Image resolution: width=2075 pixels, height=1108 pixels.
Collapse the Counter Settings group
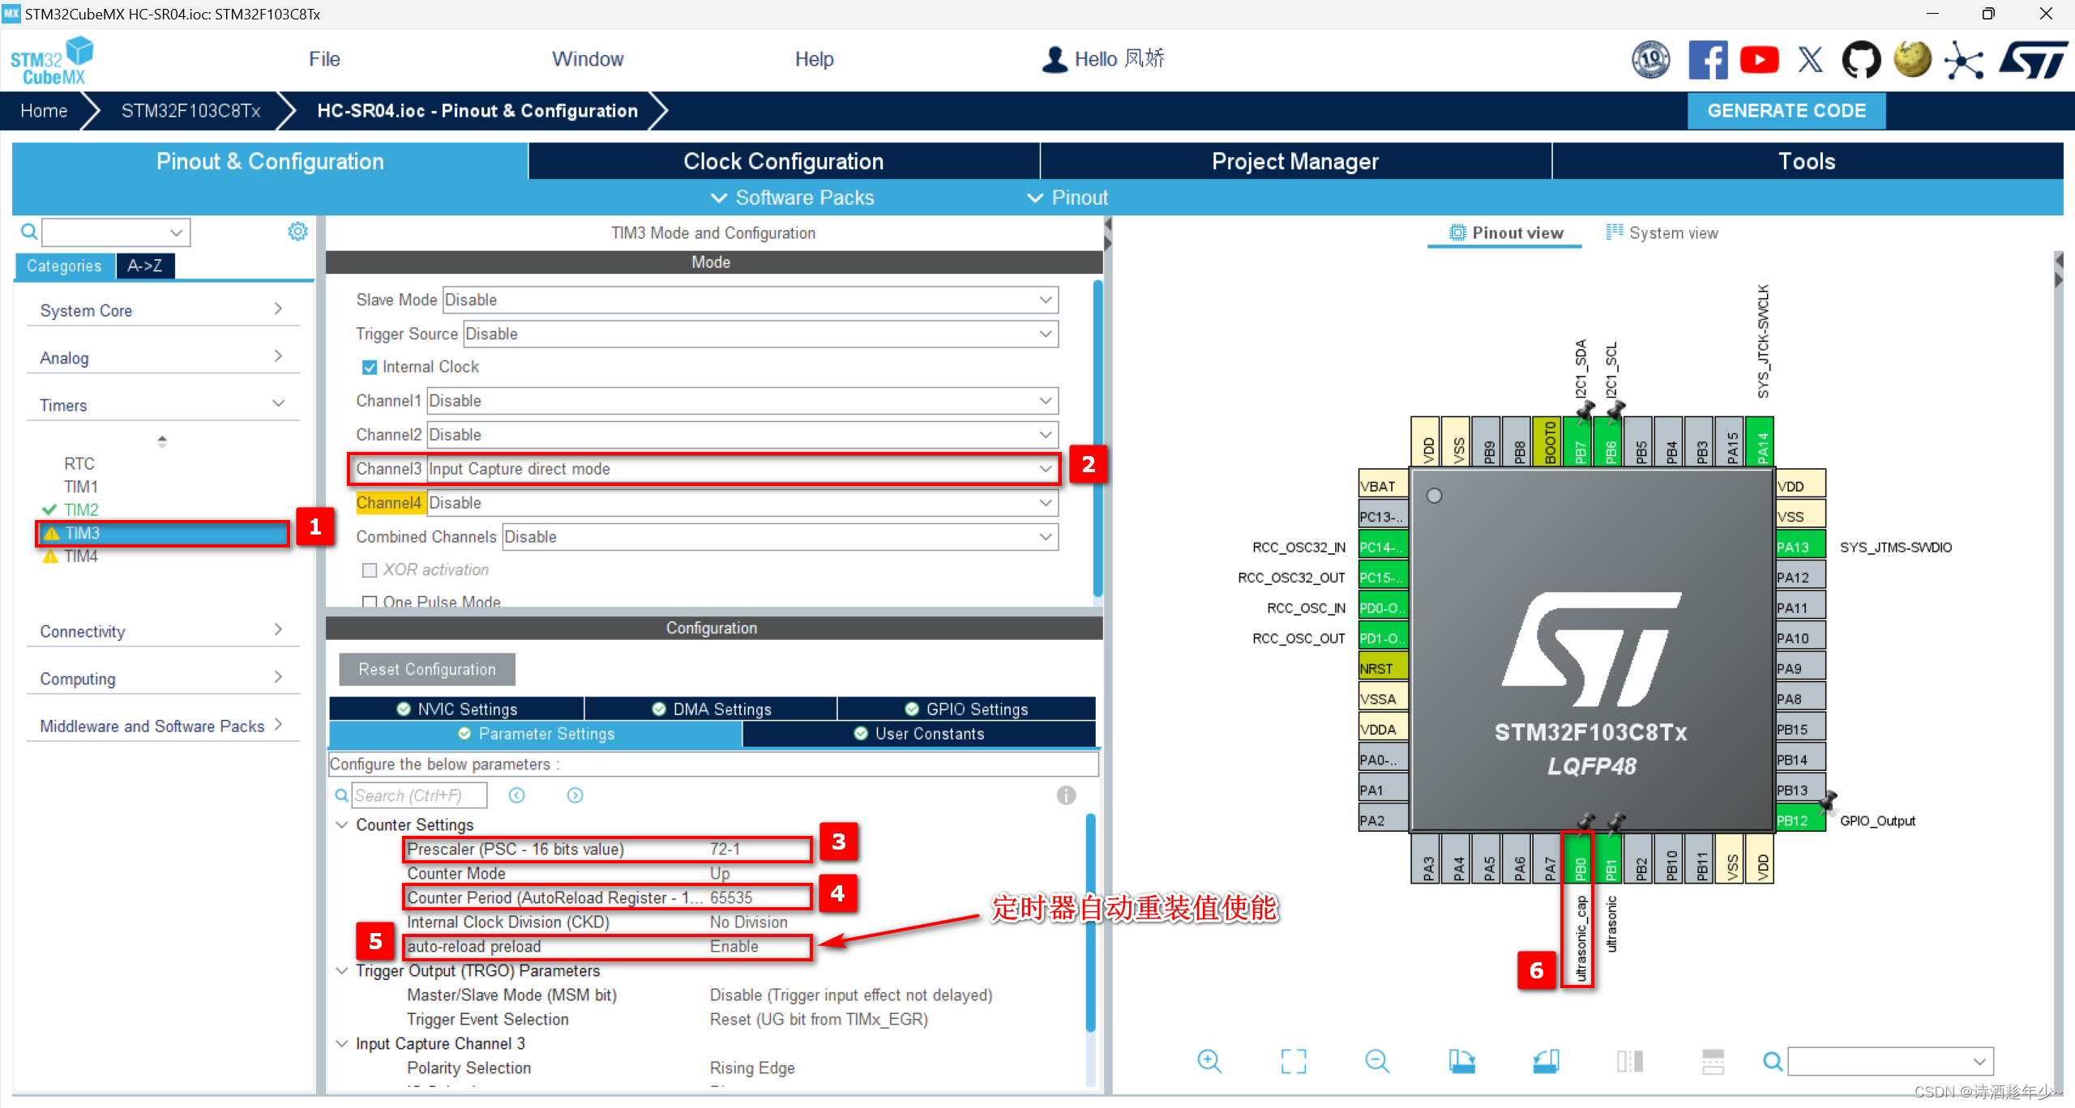click(342, 825)
